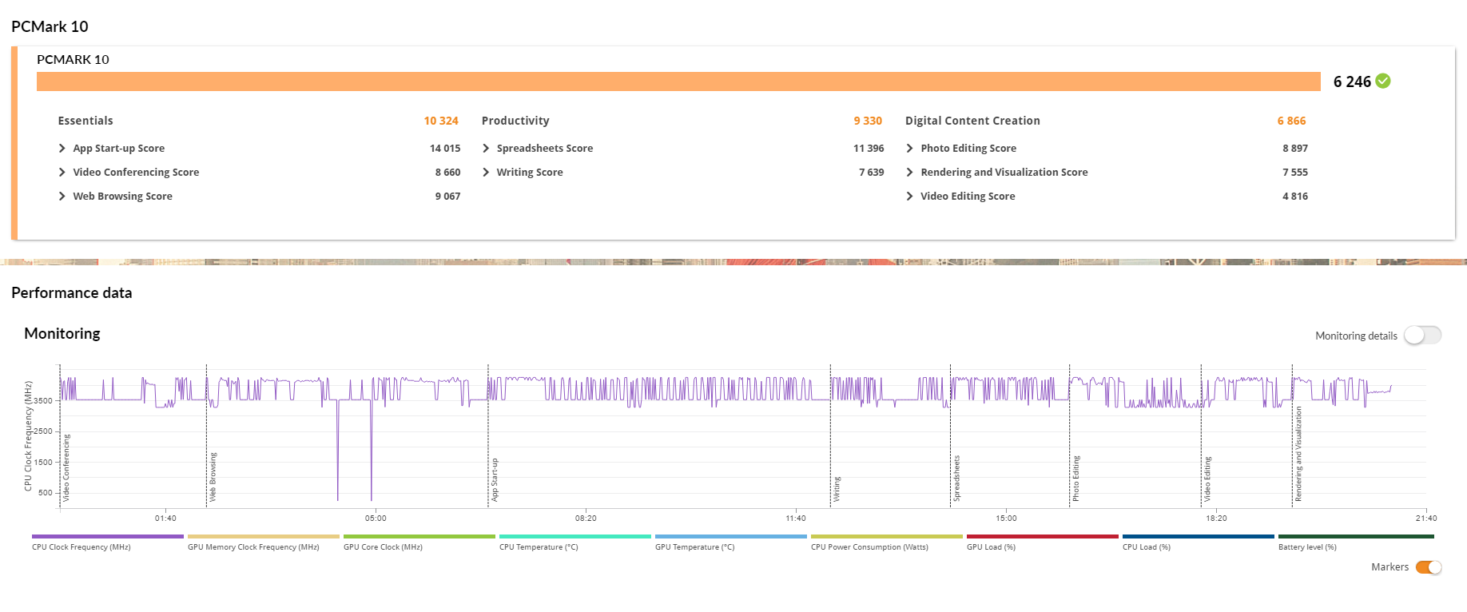Click the Photo Editing chart marker
This screenshot has width=1467, height=612.
(x=1076, y=479)
